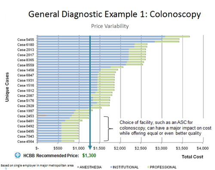
Task: Click the INSTITUTIONAL legend blue swatch
Action: click(111, 167)
